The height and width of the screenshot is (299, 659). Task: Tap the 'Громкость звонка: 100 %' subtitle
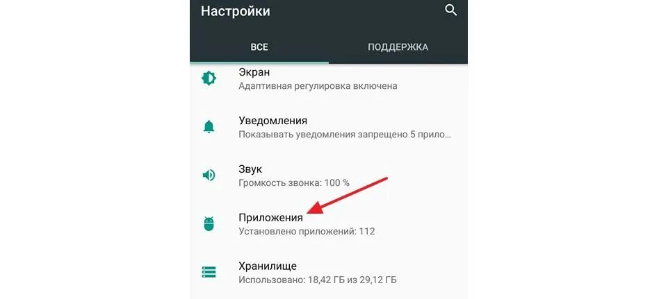pos(294,183)
